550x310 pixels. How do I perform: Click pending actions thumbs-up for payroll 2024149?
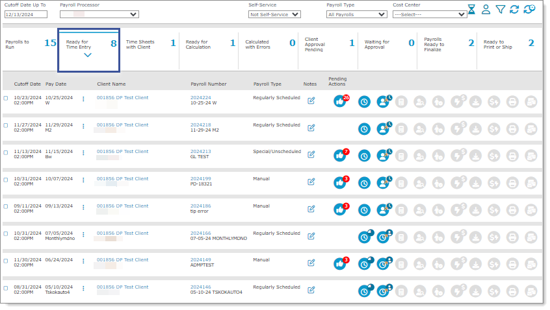click(339, 264)
